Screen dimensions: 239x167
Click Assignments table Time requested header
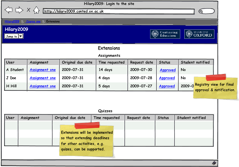click(112, 62)
